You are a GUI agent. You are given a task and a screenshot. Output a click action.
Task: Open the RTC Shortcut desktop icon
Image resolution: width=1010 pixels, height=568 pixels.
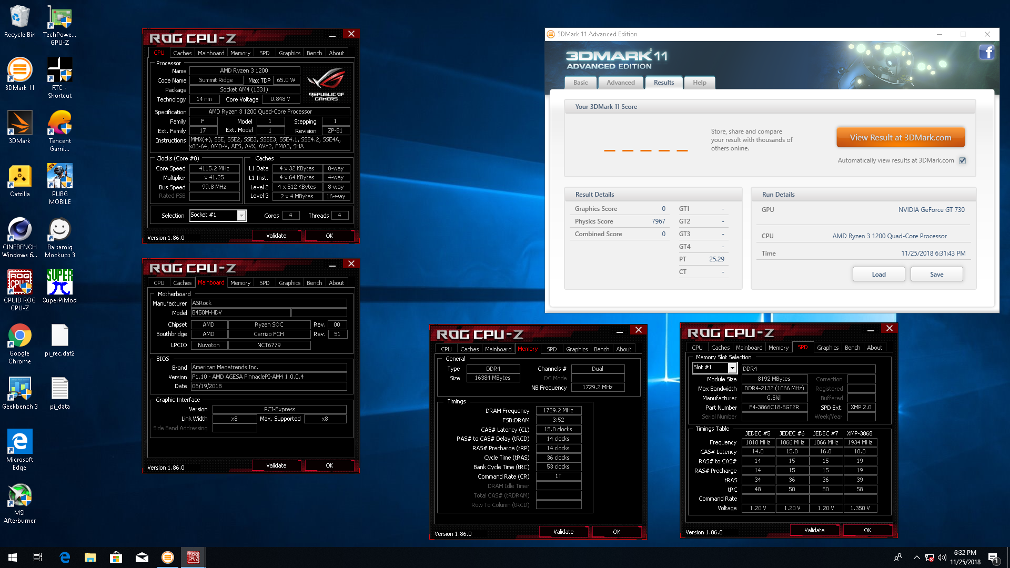click(x=59, y=78)
